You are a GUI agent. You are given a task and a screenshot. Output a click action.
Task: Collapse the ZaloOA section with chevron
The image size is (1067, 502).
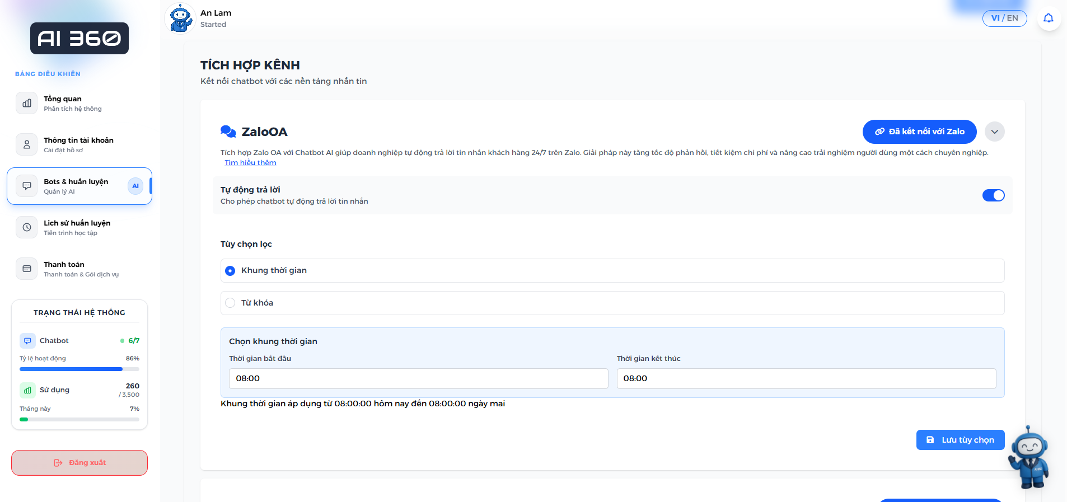click(994, 132)
